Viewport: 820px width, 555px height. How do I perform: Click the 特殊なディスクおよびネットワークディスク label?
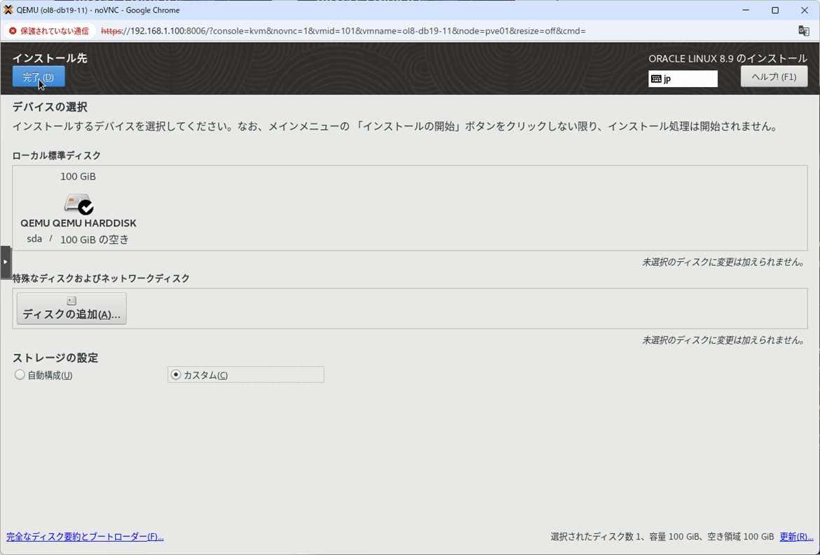tap(101, 279)
